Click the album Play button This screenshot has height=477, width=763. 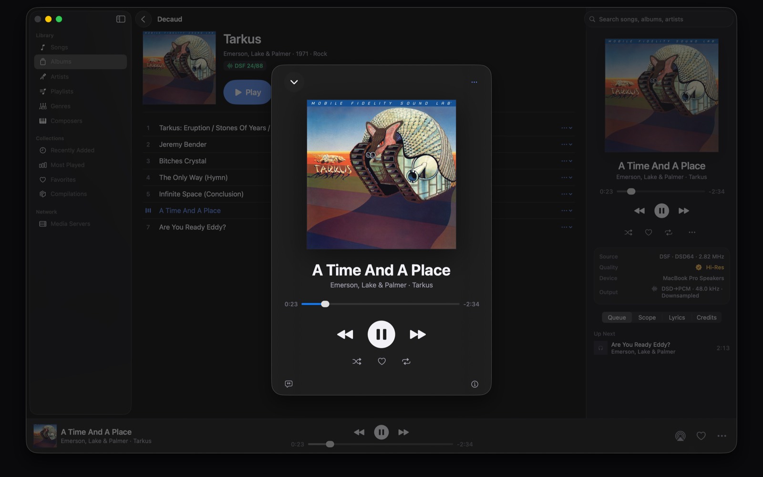[x=248, y=92]
